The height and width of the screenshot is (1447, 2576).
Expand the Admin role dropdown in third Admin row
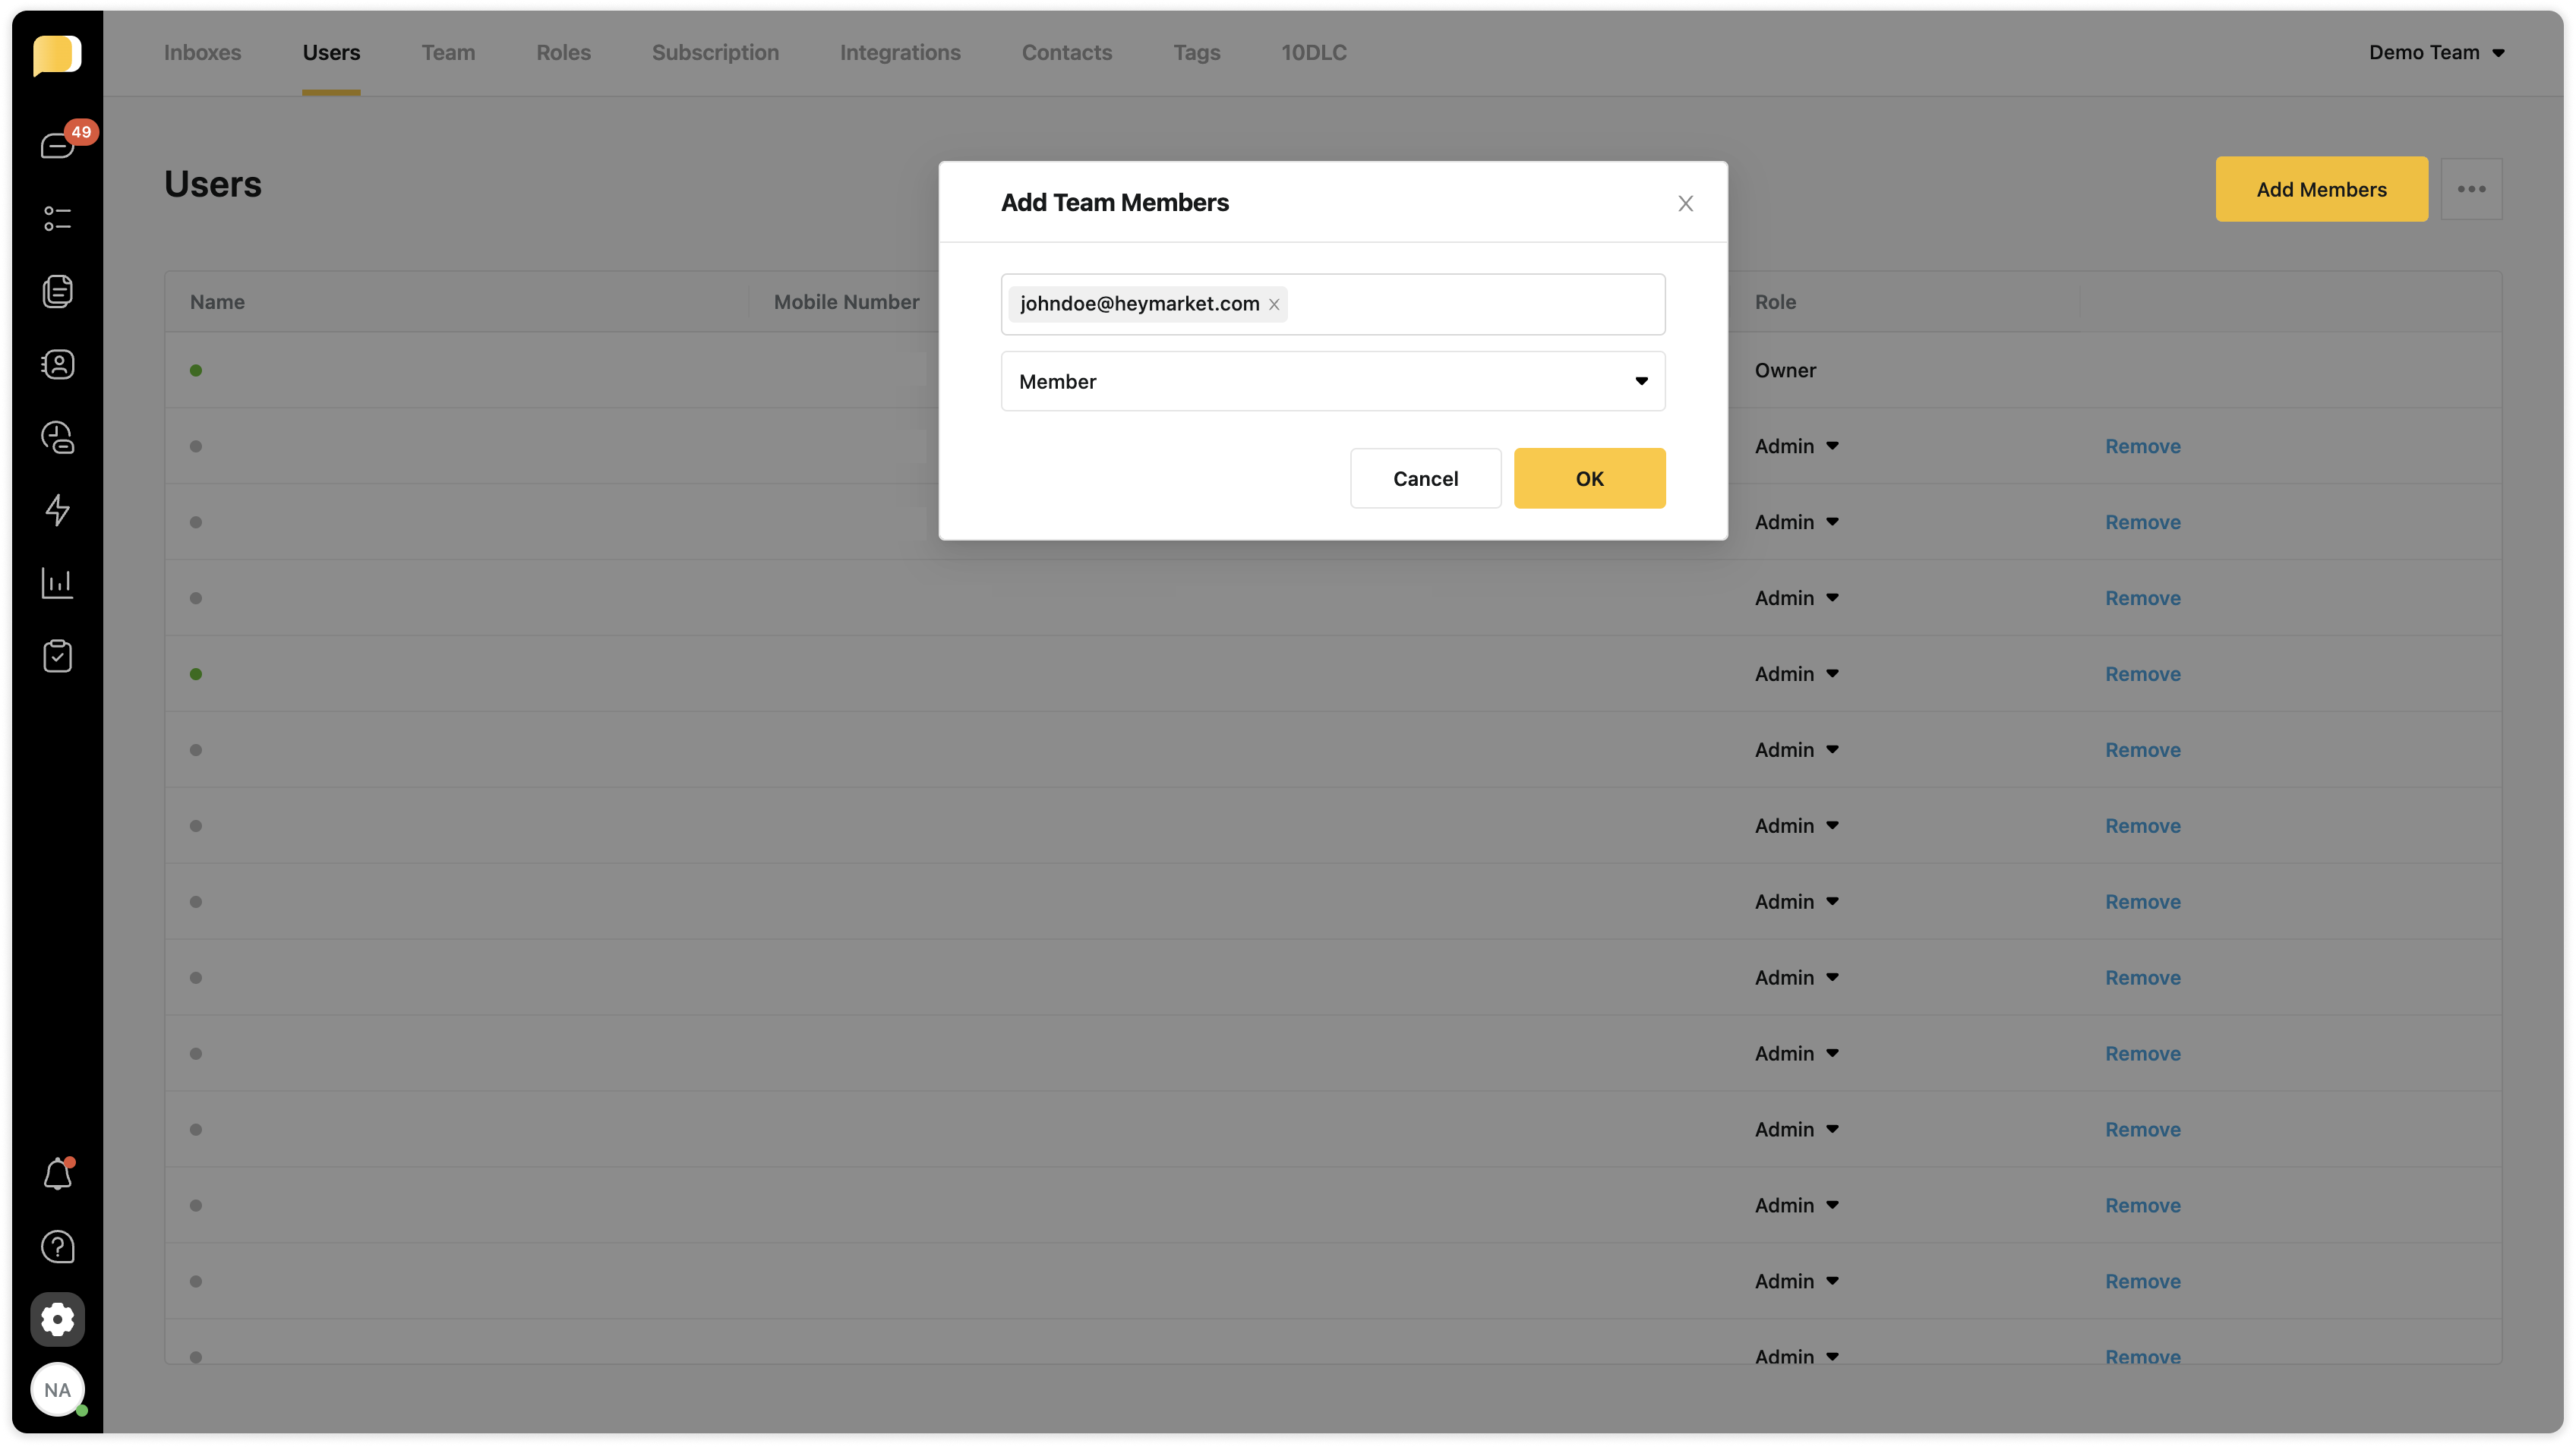click(1796, 598)
